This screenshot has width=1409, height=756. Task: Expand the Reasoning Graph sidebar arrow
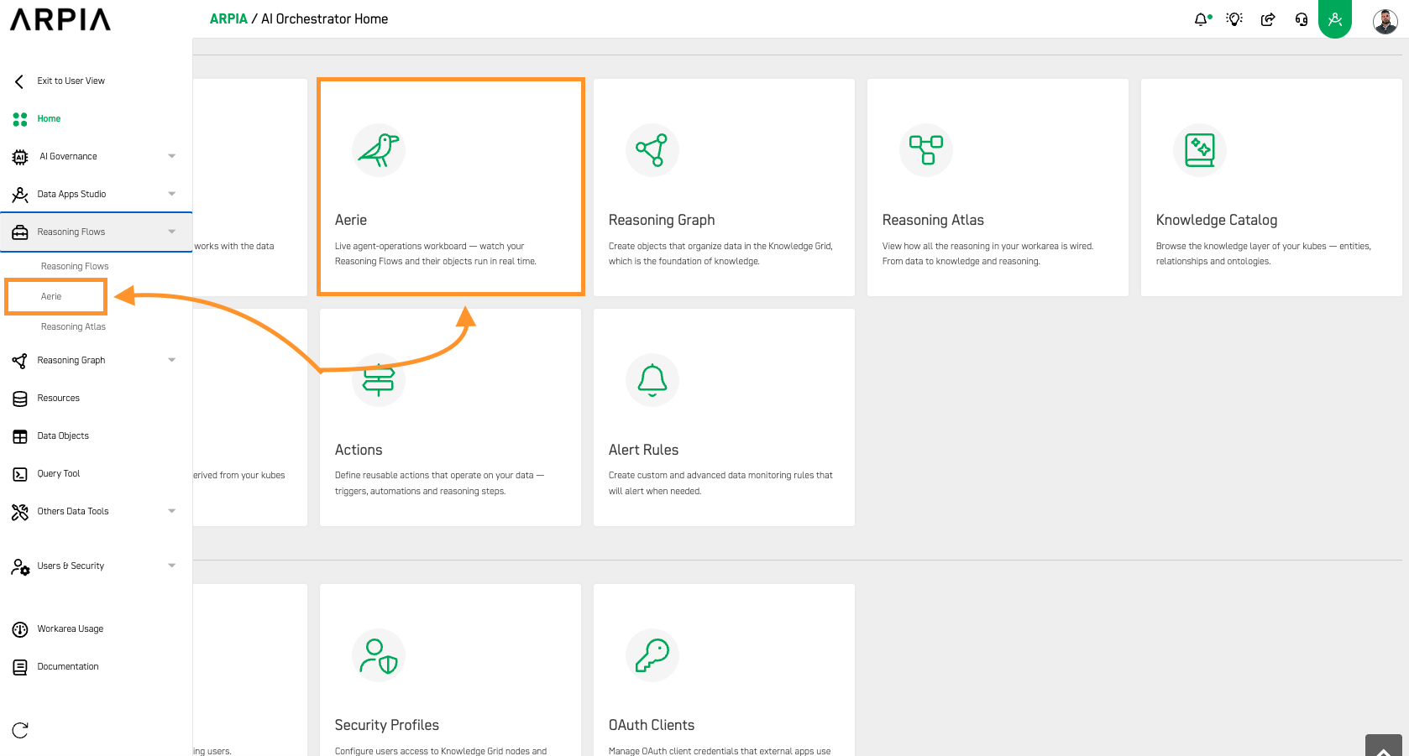(x=172, y=360)
